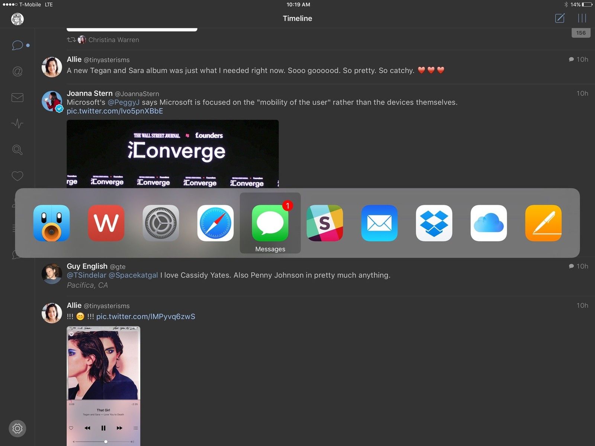
Task: Open the account avatar in the top bar
Action: [17, 19]
